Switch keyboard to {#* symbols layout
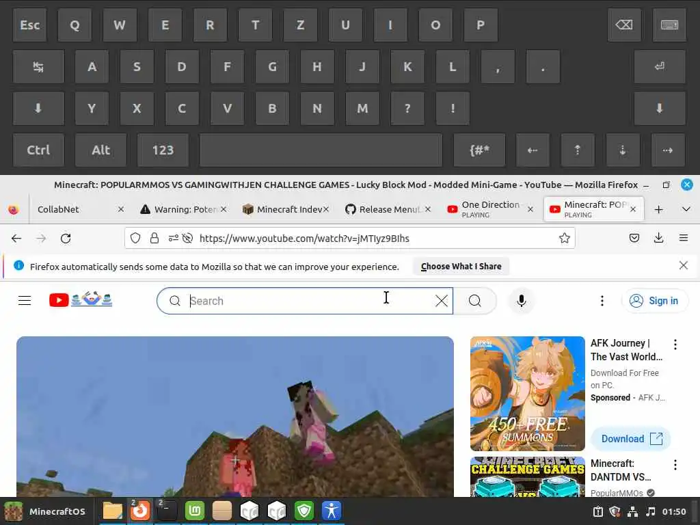Image resolution: width=700 pixels, height=525 pixels. coord(479,150)
